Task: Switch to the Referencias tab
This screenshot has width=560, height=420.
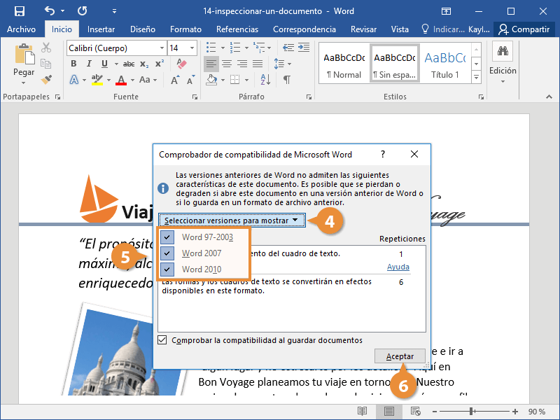Action: tap(237, 29)
